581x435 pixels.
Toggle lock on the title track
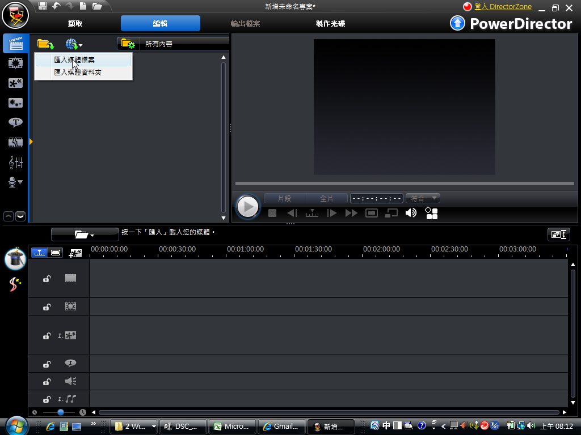click(47, 364)
